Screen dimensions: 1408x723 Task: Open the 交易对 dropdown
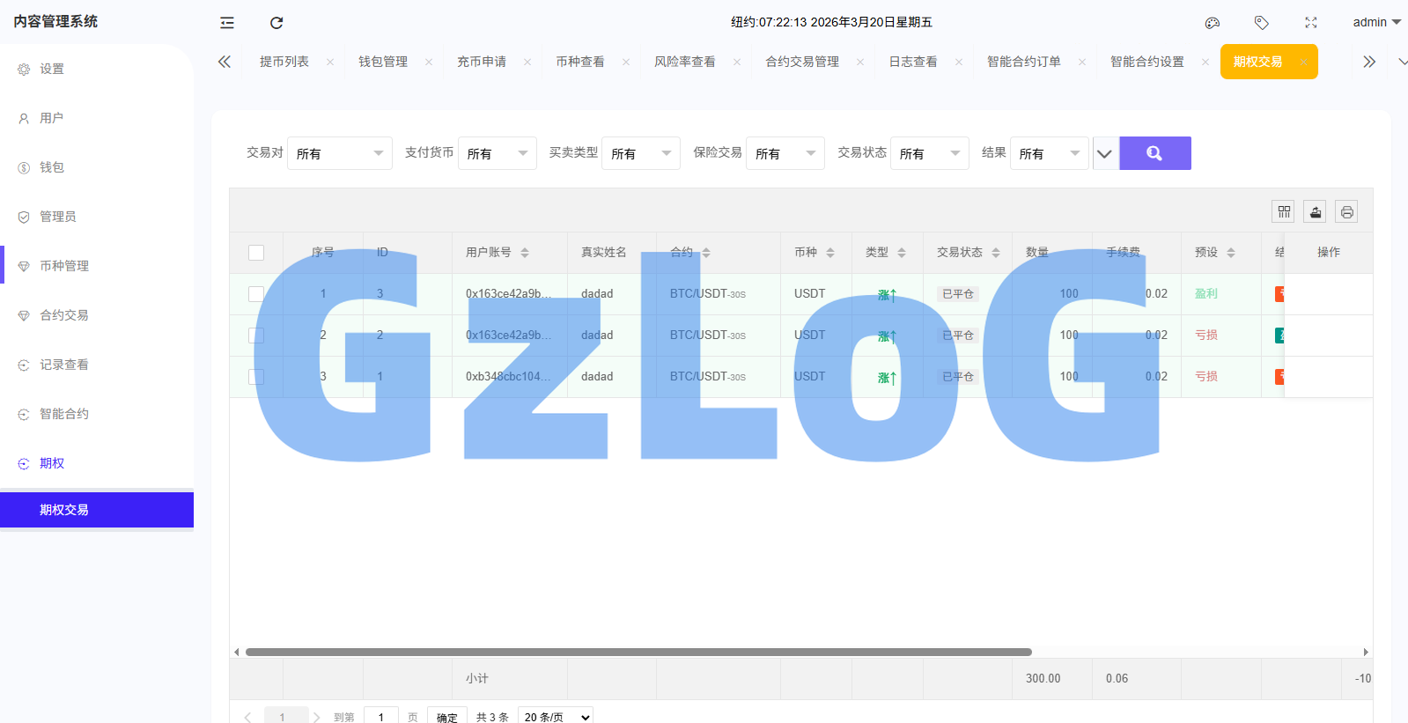[x=339, y=153]
